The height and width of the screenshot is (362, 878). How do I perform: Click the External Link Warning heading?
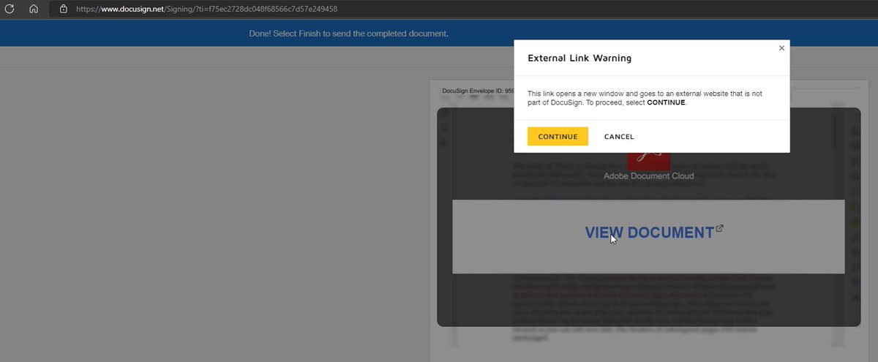click(x=579, y=58)
